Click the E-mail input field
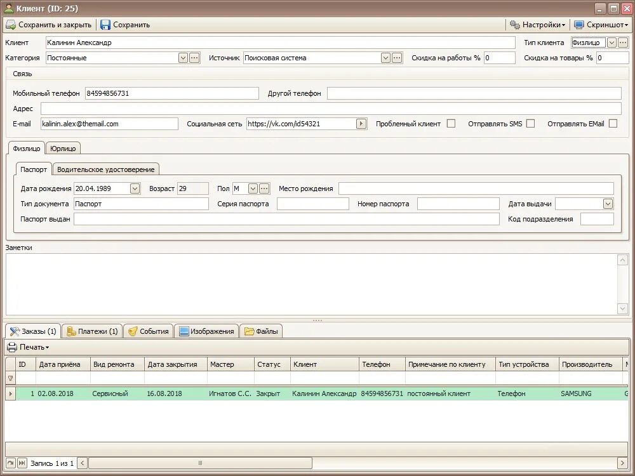 point(109,124)
